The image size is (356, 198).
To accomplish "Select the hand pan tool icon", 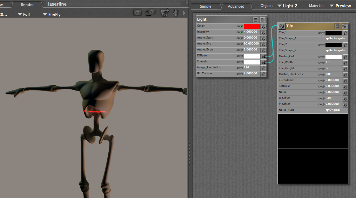I will click(175, 13).
